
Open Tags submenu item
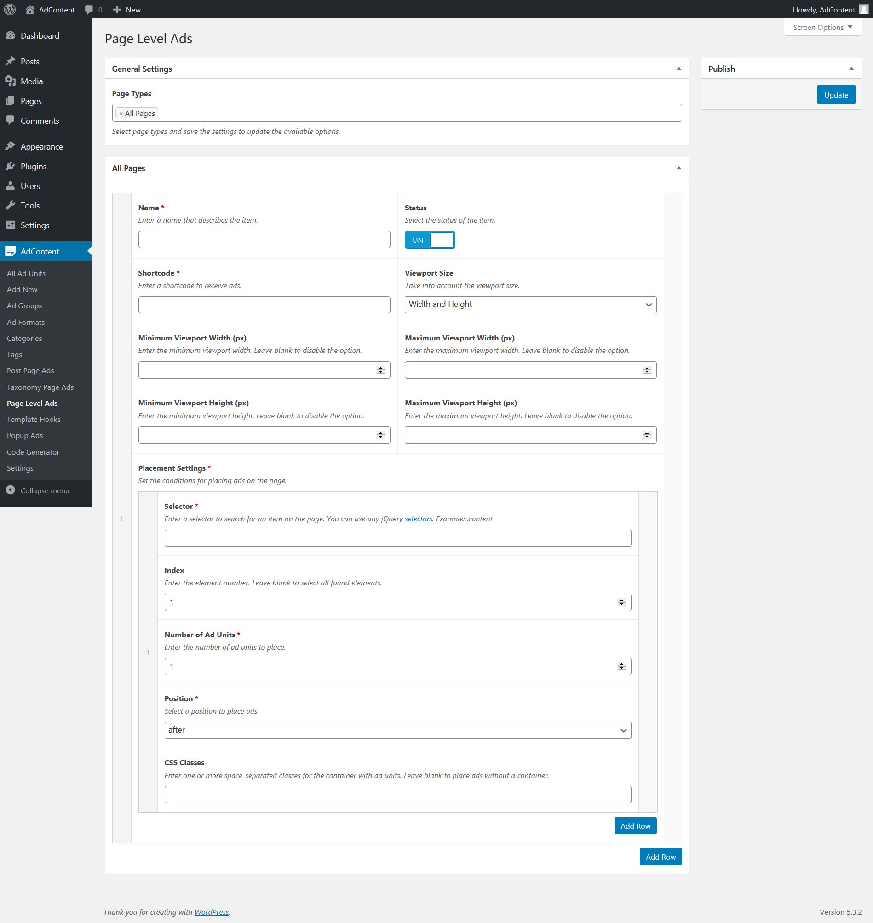click(14, 355)
